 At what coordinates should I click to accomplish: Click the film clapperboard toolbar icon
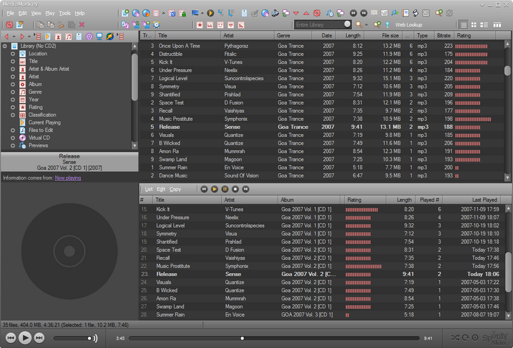275,13
